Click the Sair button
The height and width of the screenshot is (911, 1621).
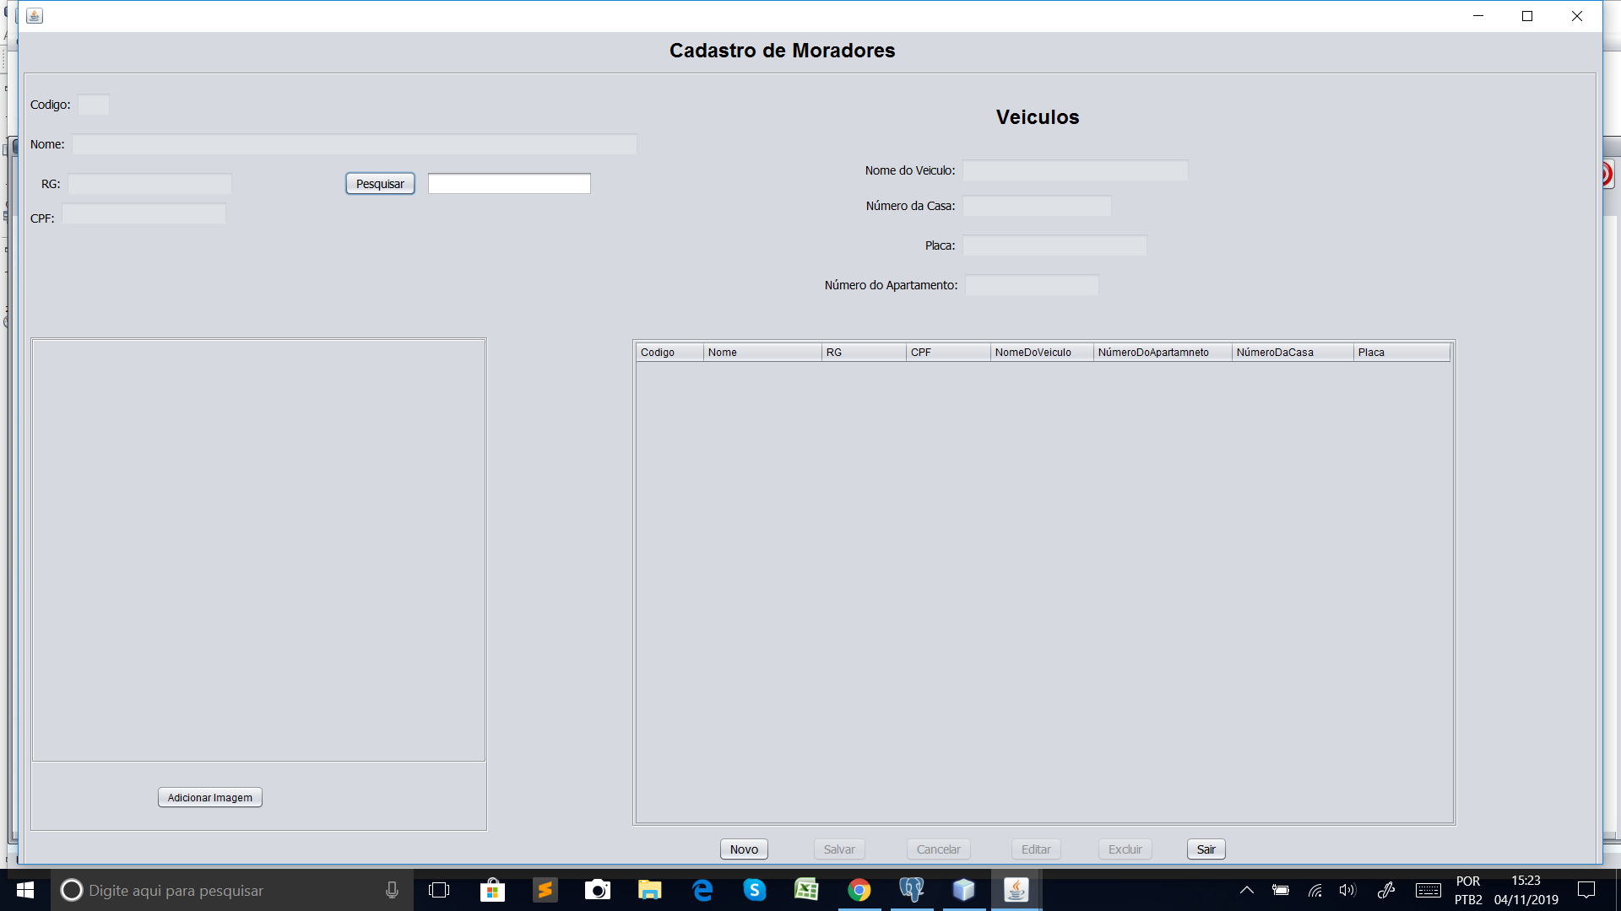(x=1206, y=849)
